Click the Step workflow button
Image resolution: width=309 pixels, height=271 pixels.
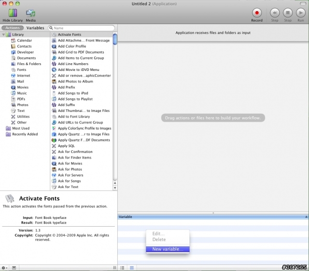pyautogui.click(x=275, y=13)
